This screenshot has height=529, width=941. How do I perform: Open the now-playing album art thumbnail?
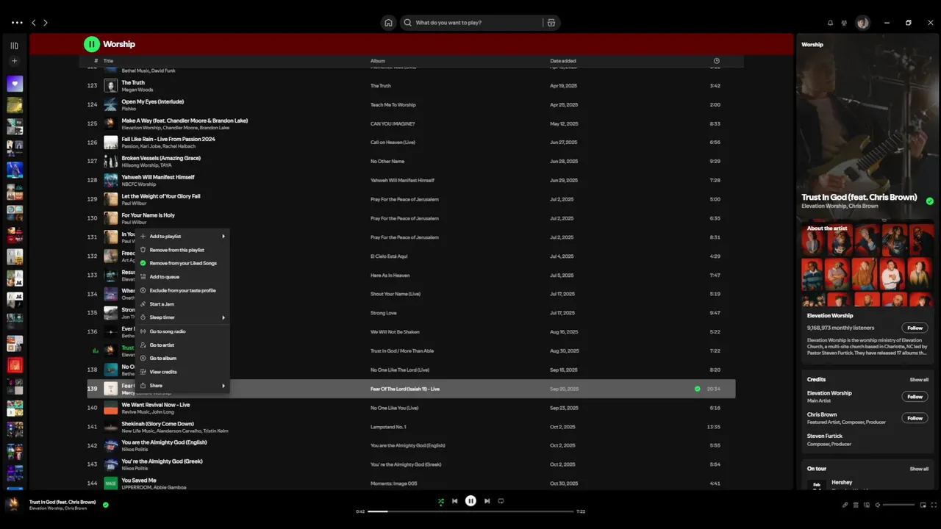click(13, 505)
